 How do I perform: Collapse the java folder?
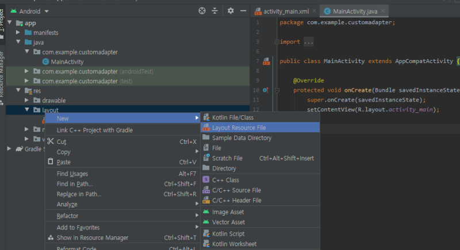click(19, 42)
